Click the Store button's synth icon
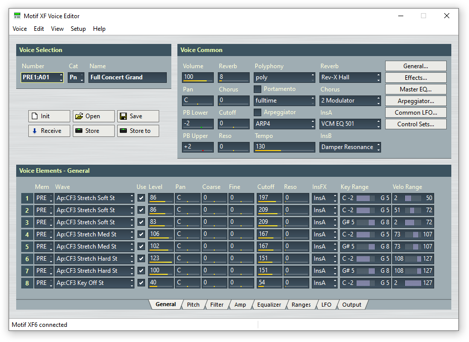469x342 pixels. point(79,131)
